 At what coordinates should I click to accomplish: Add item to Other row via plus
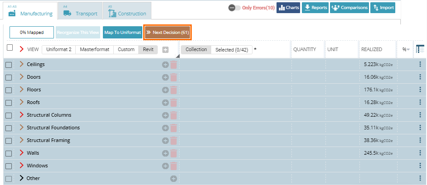[x=173, y=179]
